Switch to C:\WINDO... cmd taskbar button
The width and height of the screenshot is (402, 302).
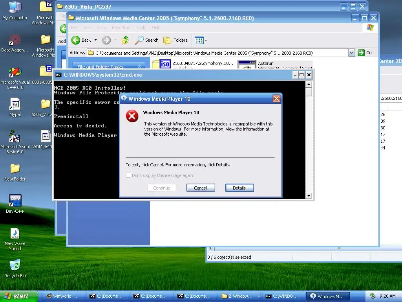283,296
